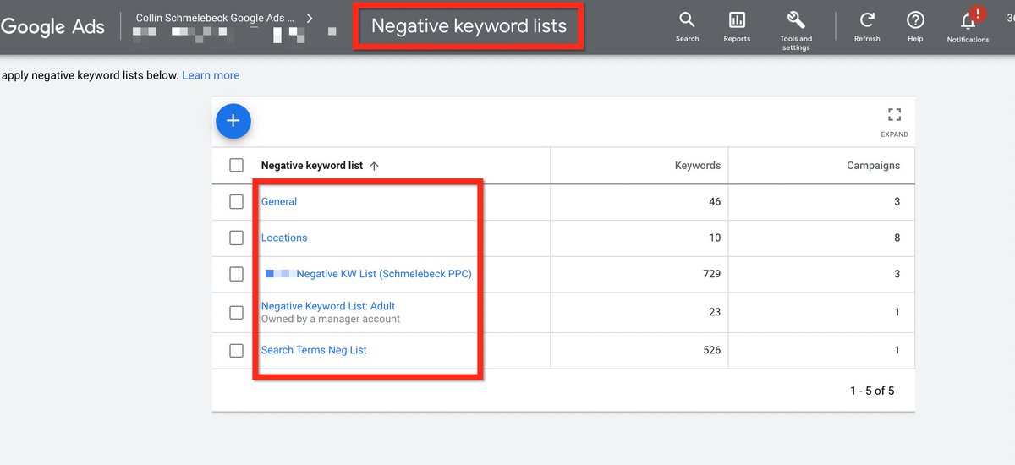Select the 46 keywords count cell
Viewport: 1015px width, 465px height.
tap(715, 201)
